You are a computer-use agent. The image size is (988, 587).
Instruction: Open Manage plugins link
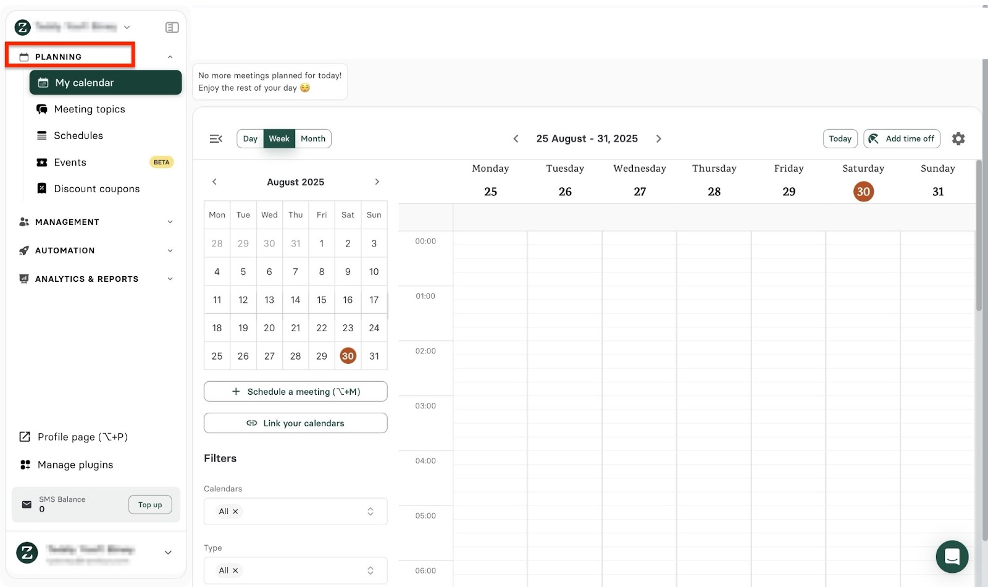click(x=75, y=465)
